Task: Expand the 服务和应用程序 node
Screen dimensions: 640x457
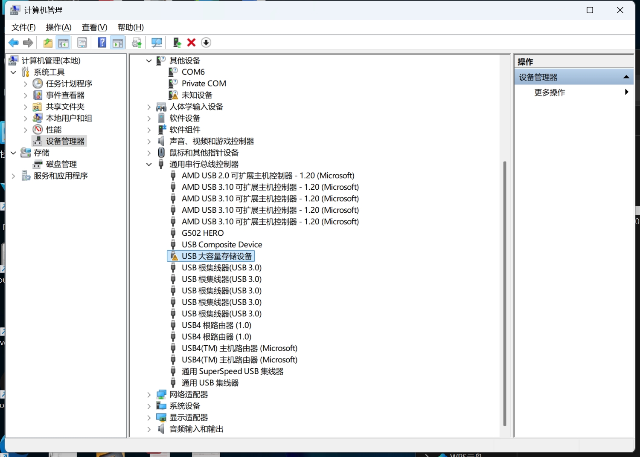Action: (13, 176)
